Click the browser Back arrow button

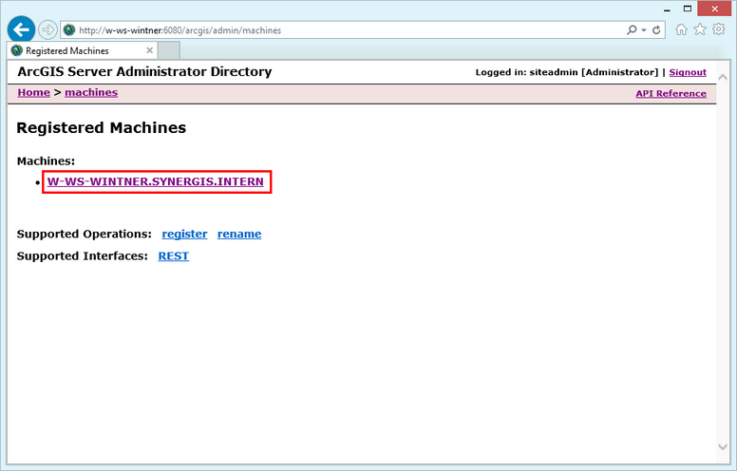point(21,29)
